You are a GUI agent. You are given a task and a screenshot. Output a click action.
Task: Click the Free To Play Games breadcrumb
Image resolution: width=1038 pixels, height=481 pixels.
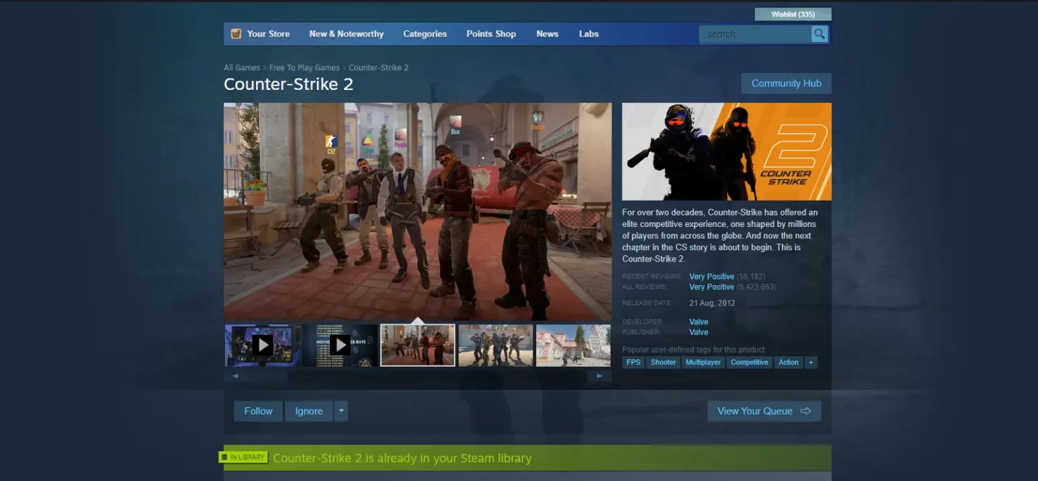point(304,68)
